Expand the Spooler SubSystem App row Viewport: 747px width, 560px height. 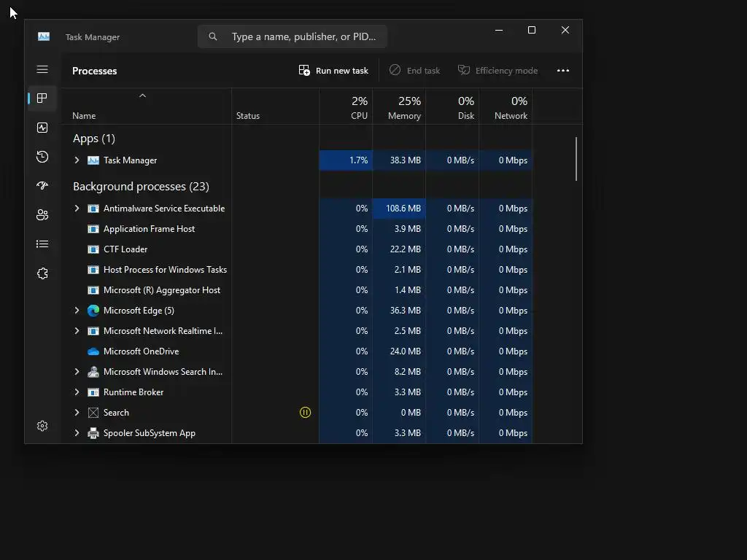(77, 433)
